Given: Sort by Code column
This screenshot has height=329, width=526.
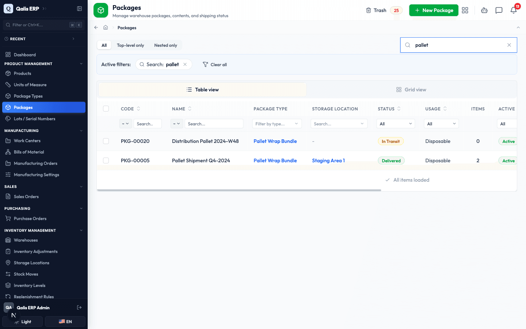Looking at the screenshot, I should click(x=138, y=109).
